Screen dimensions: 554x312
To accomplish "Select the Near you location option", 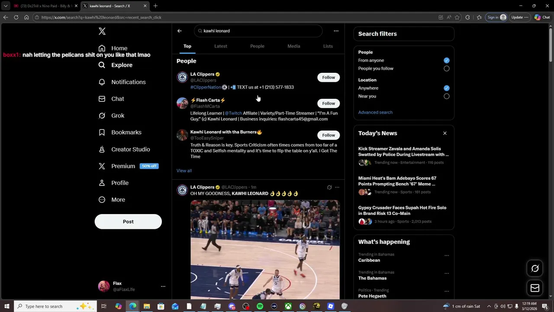I will [x=446, y=96].
